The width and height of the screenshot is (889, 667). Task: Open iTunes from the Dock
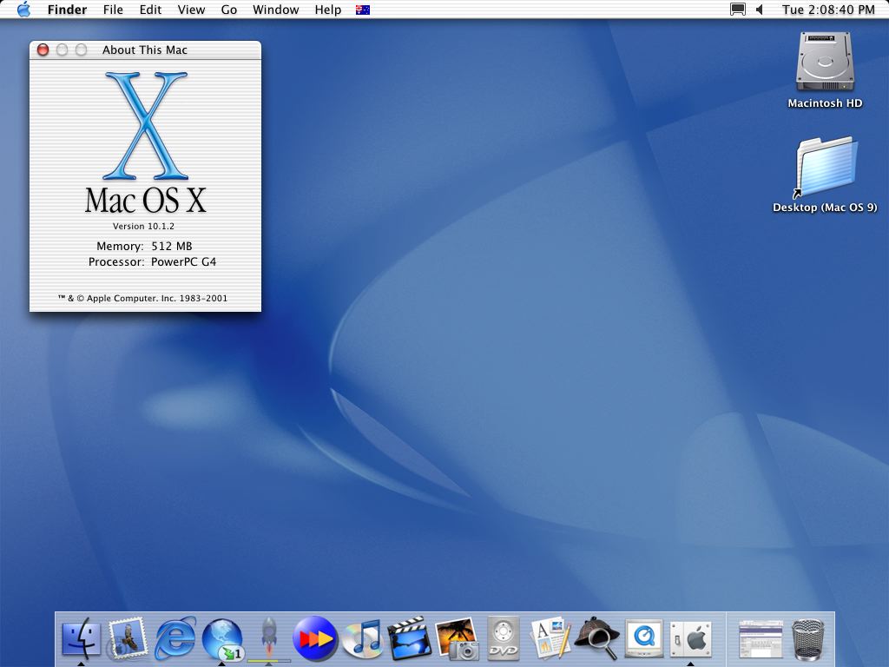point(363,638)
